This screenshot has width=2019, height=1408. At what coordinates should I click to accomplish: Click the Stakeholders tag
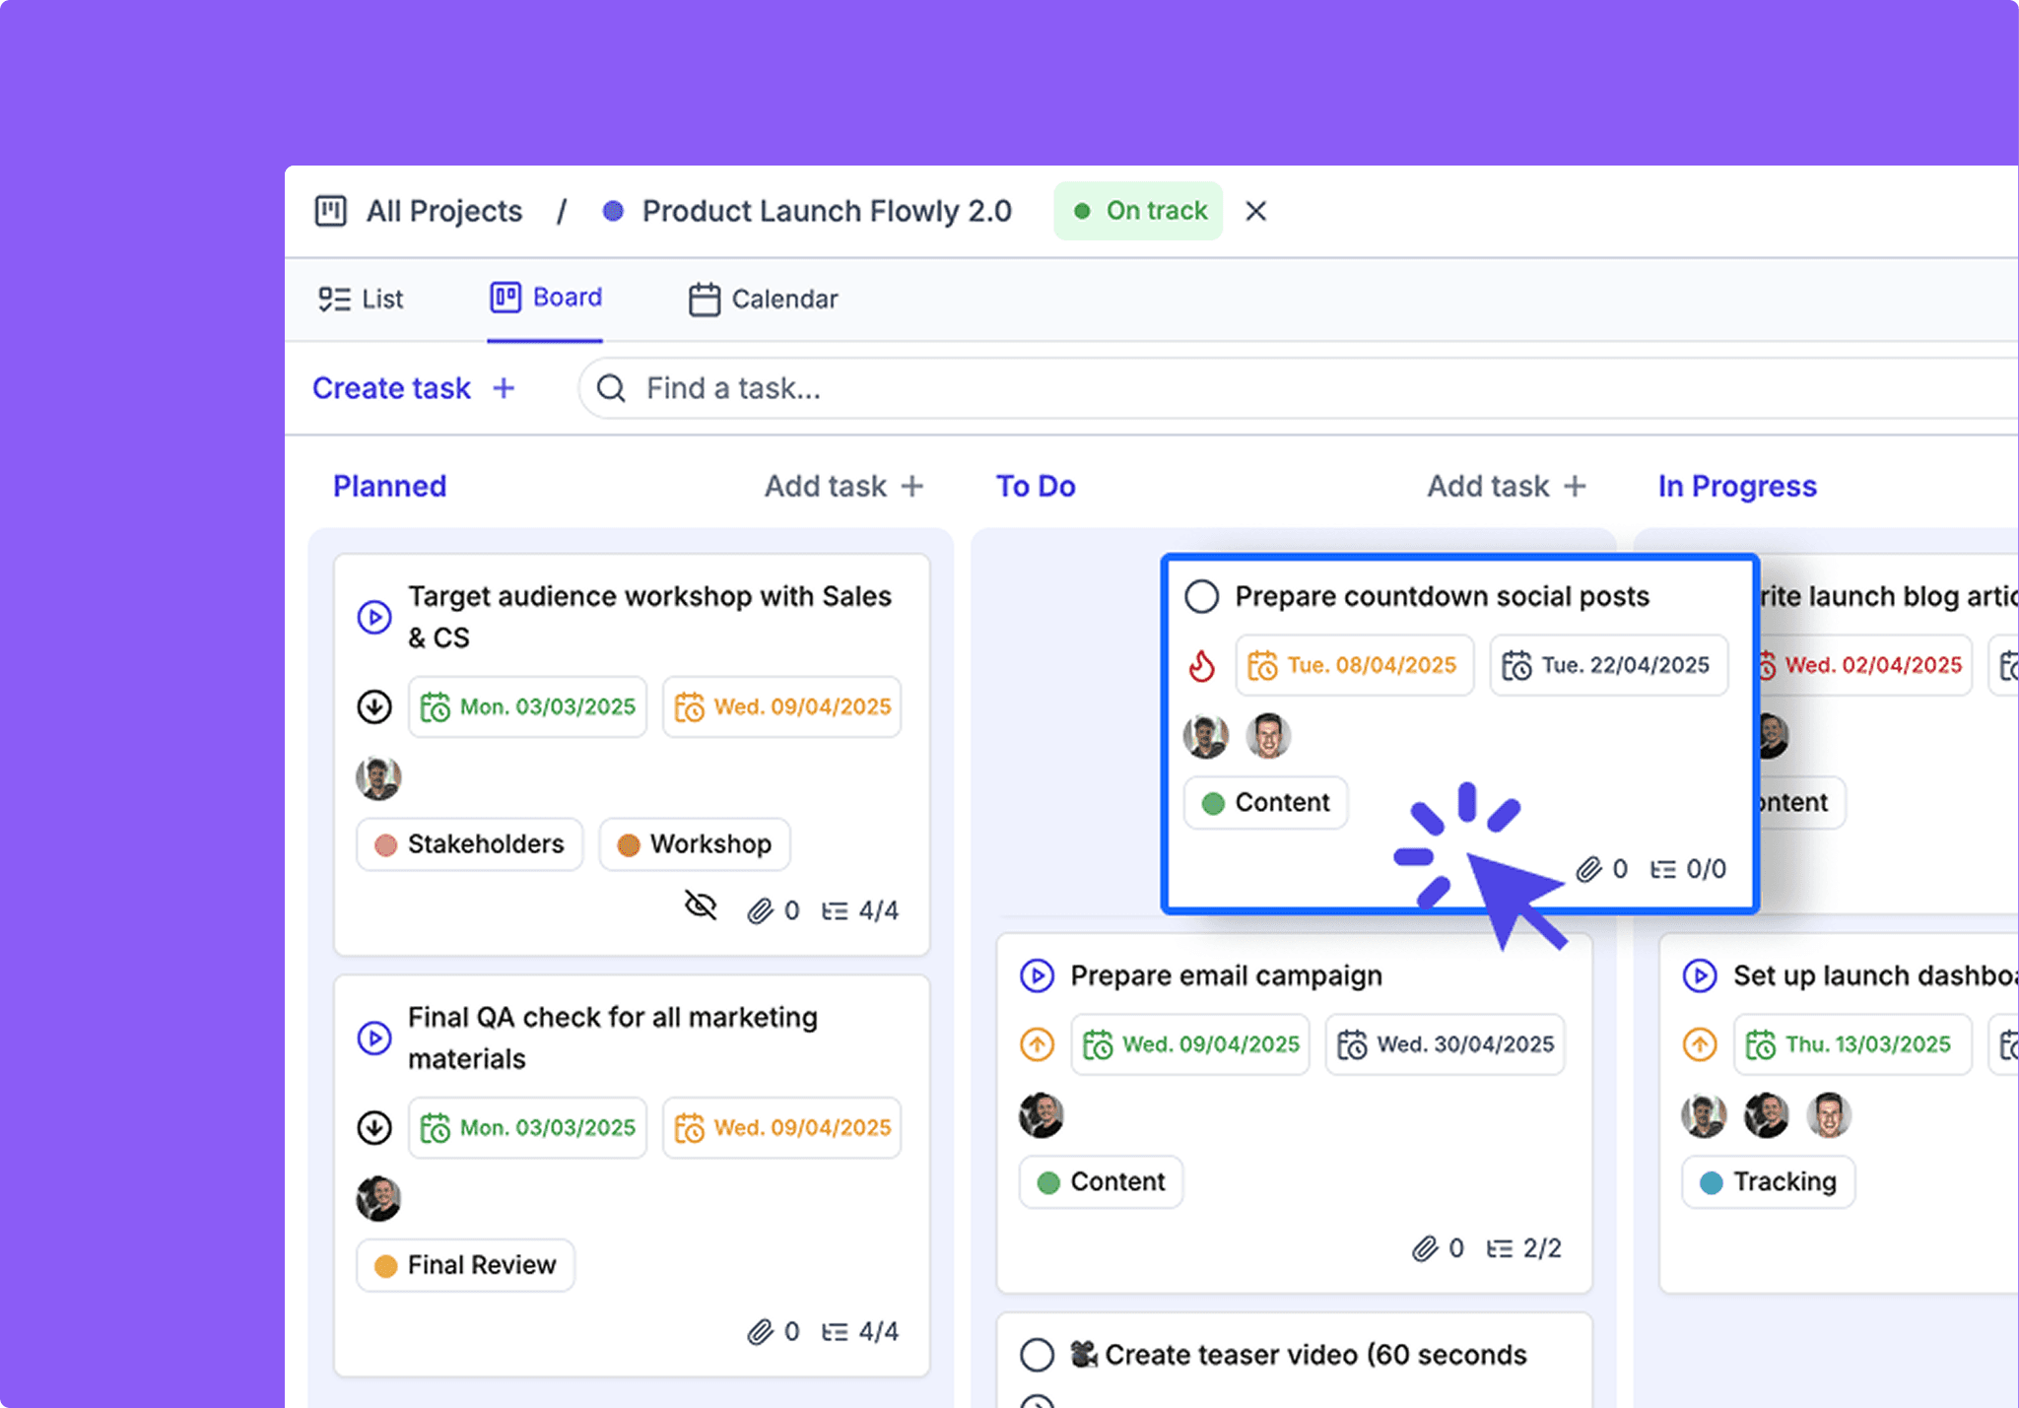point(470,844)
